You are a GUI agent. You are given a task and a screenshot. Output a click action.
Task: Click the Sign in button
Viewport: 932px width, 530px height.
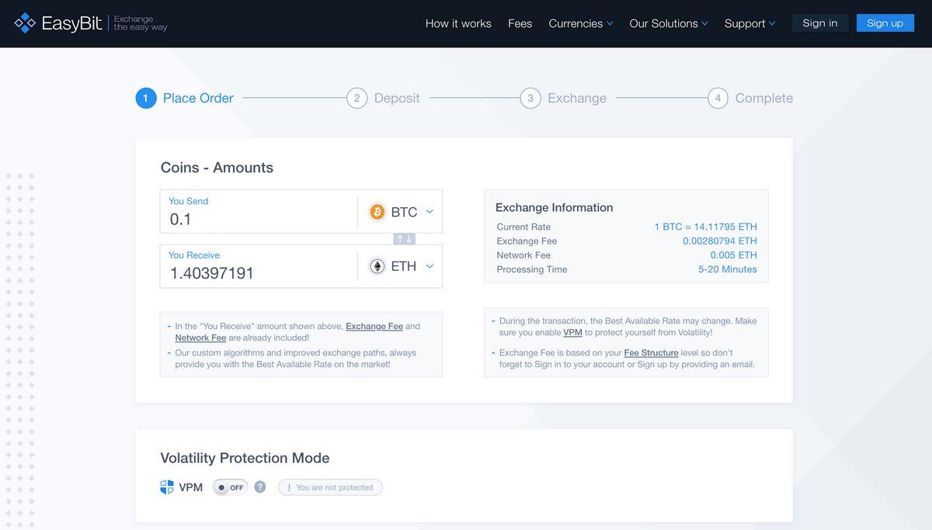[820, 23]
